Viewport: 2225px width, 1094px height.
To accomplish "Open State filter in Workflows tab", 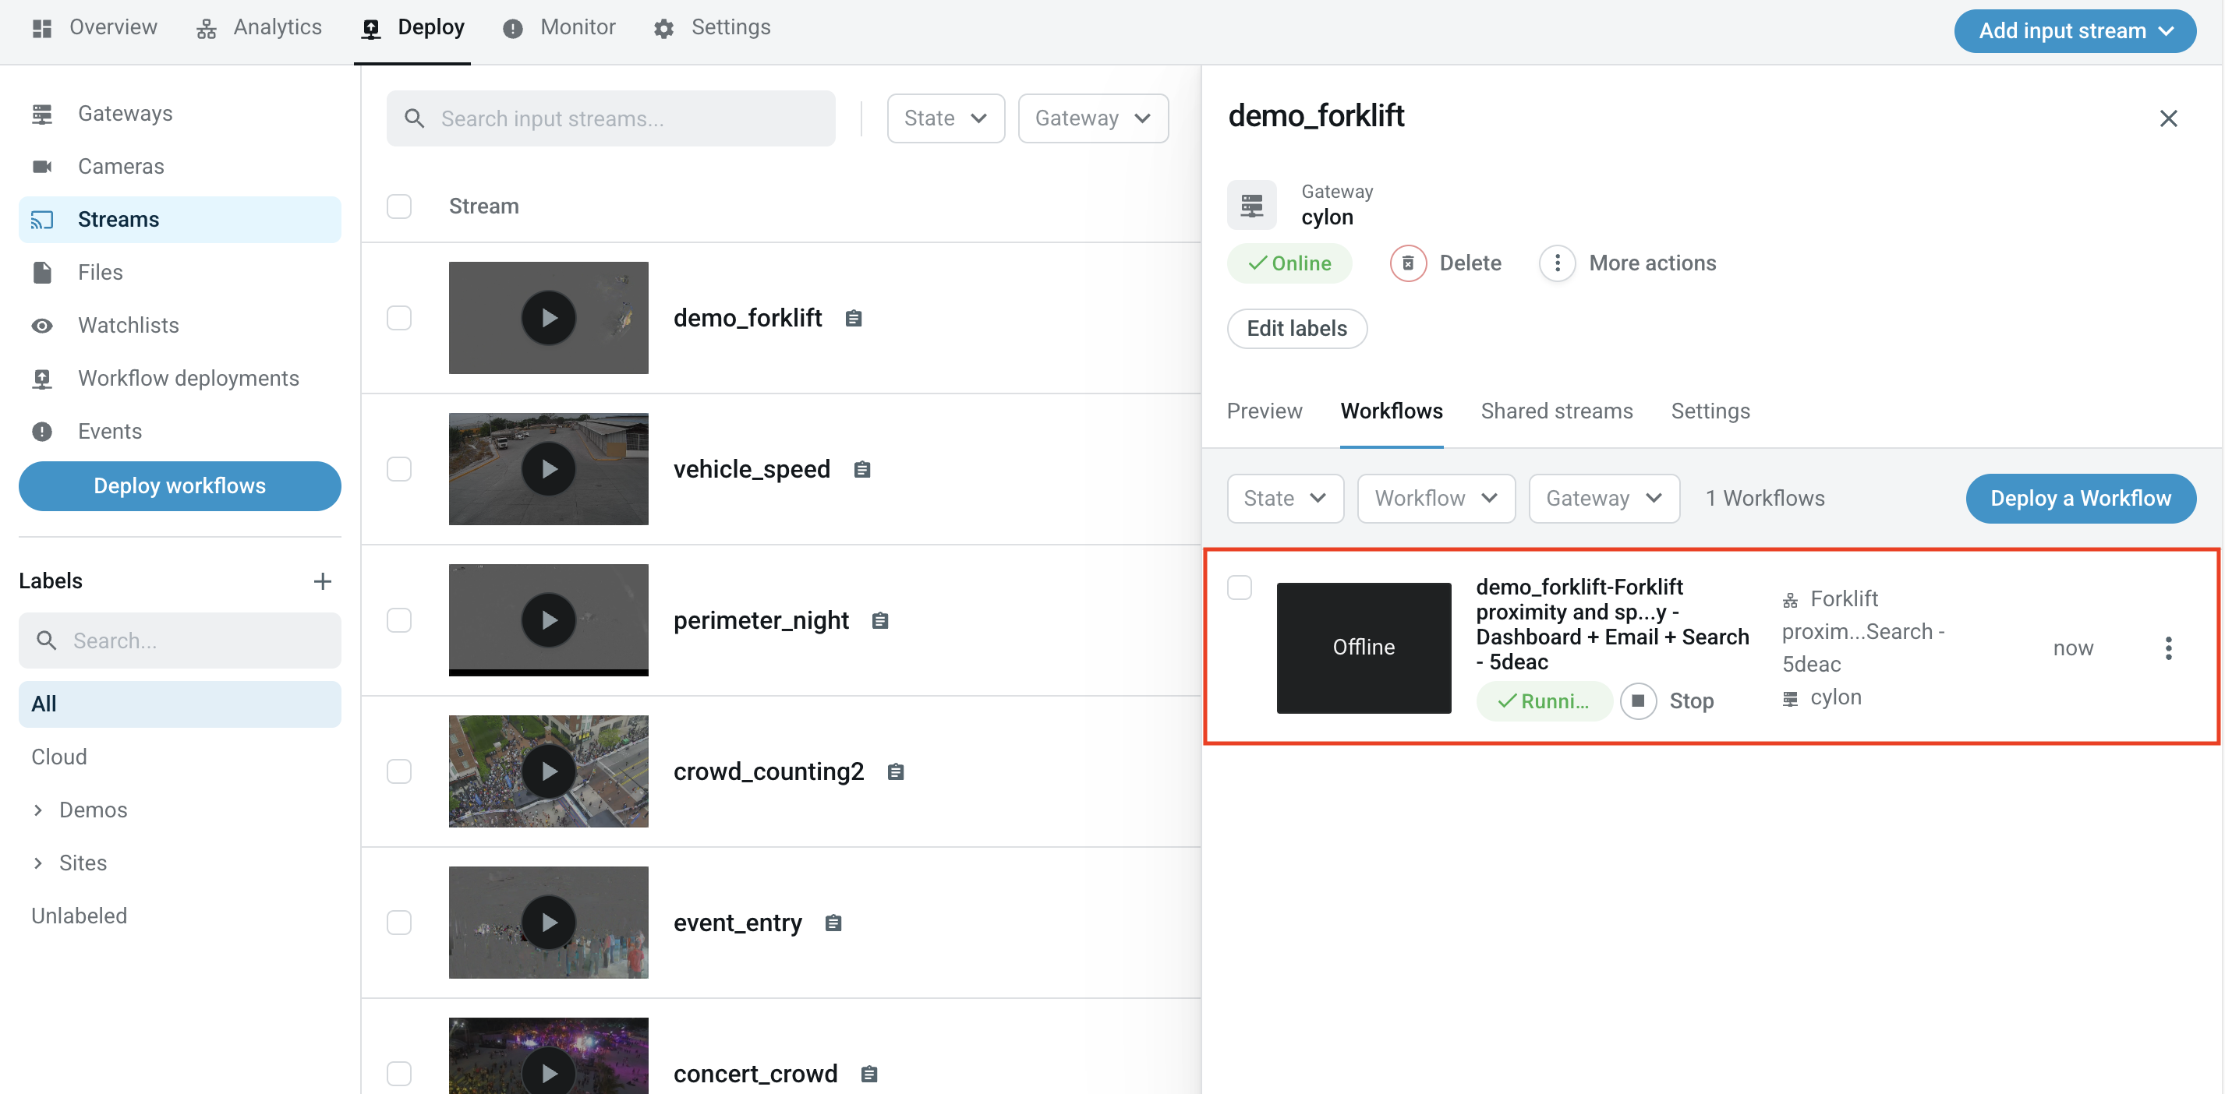I will click(1286, 498).
